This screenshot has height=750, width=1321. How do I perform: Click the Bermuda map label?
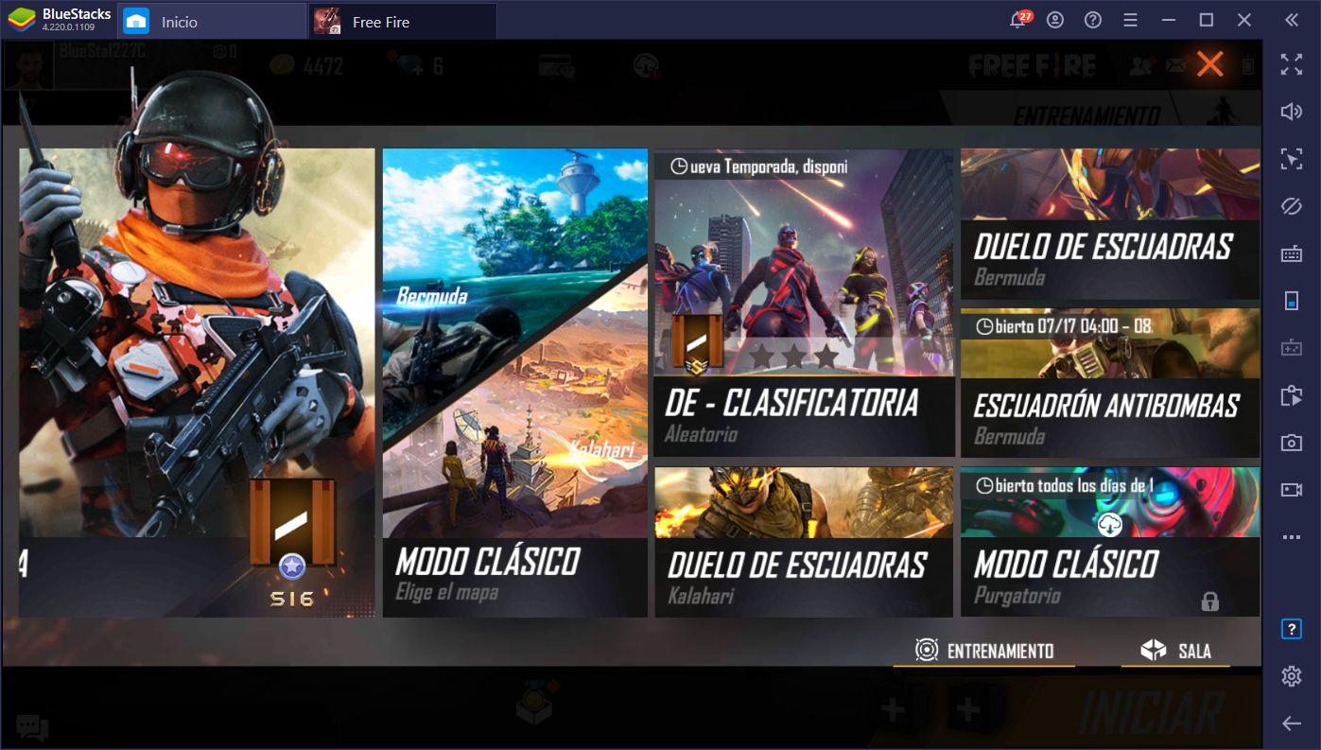[432, 297]
